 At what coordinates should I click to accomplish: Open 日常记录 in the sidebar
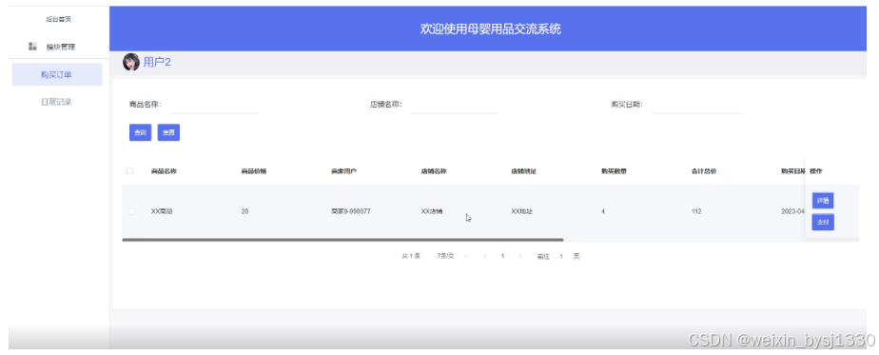click(57, 102)
